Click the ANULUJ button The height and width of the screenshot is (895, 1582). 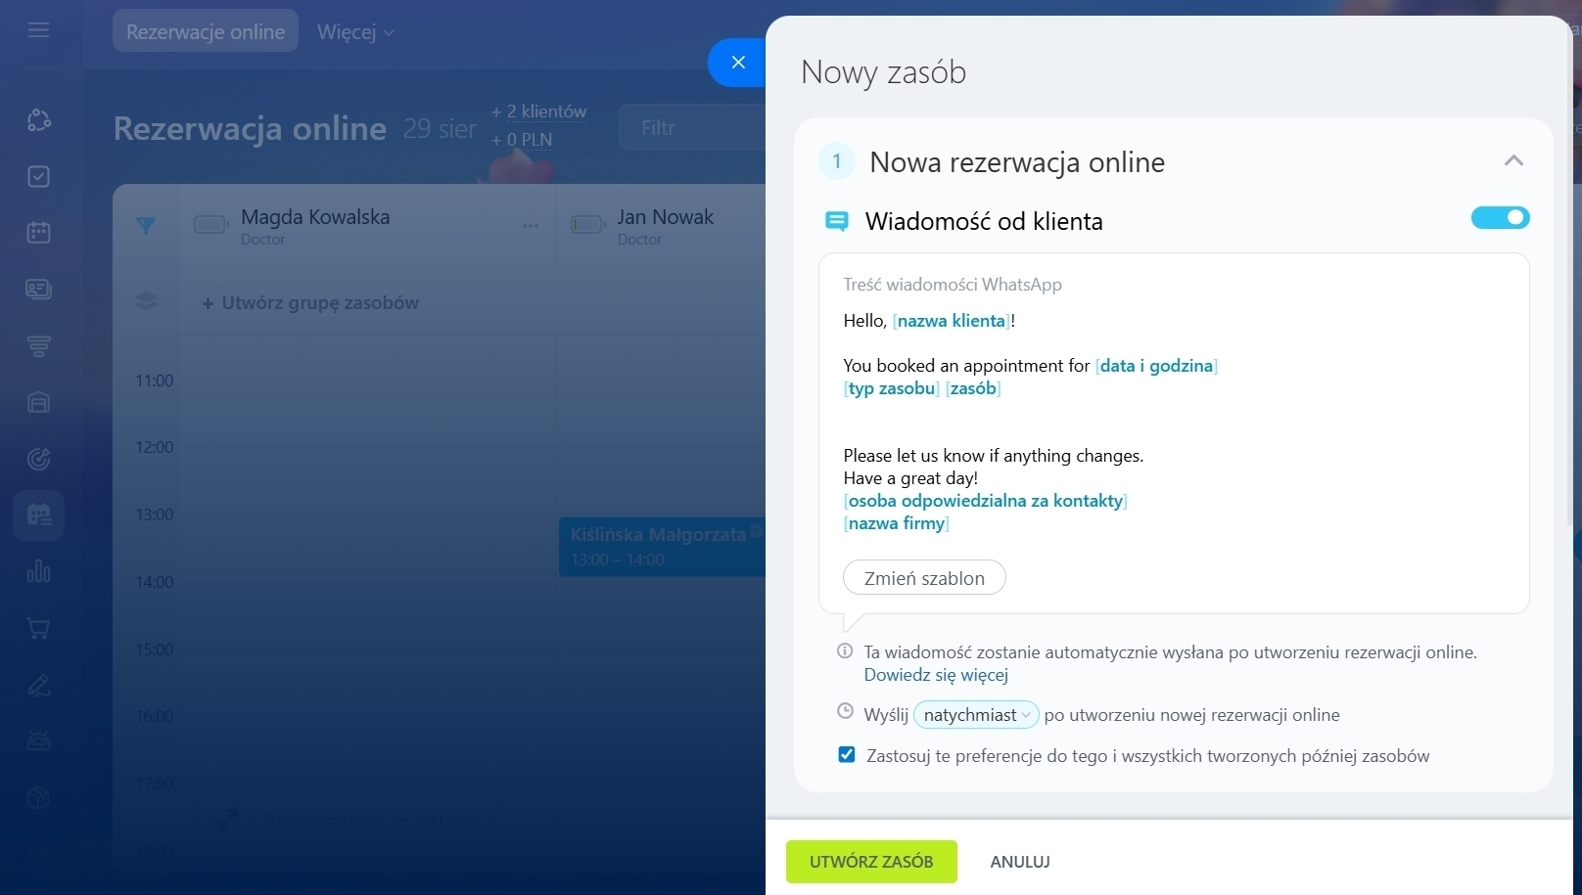[x=1020, y=862]
